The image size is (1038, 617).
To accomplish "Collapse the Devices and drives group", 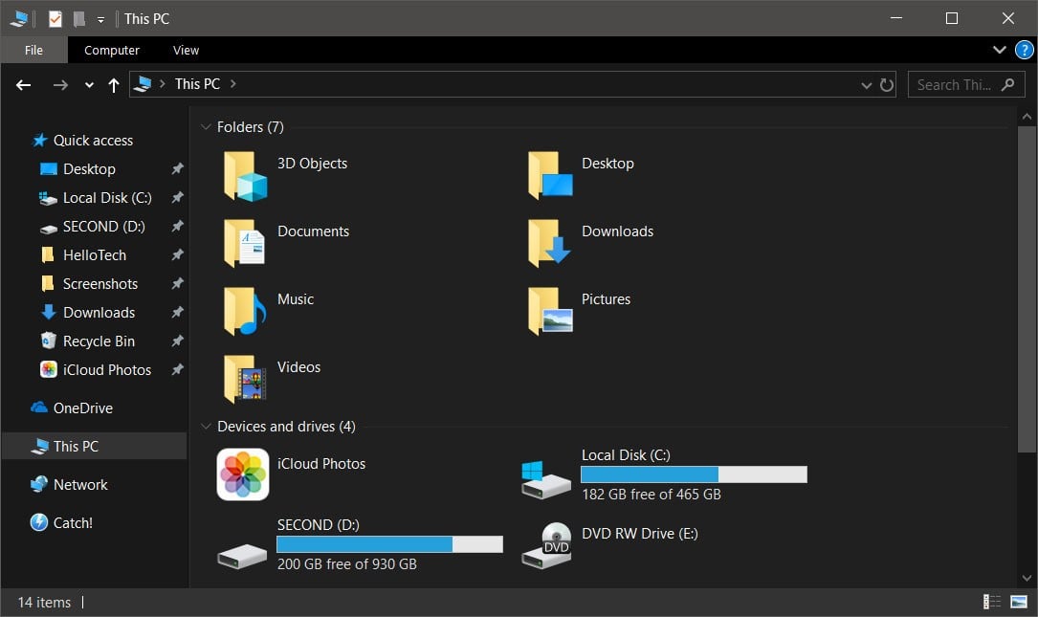I will click(x=206, y=427).
